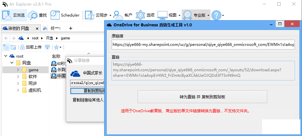Switch to the 终*** account tab

52,28
